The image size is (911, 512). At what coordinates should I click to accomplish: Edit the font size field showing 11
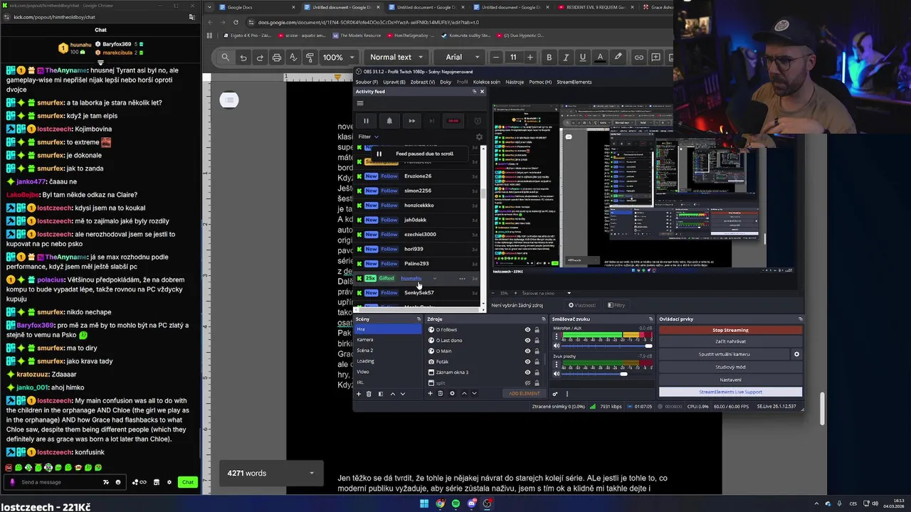[x=513, y=57]
